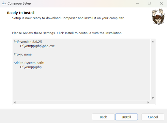Click the scroll right arrow below settings
Viewport: 167px width, 123px height.
[148, 102]
